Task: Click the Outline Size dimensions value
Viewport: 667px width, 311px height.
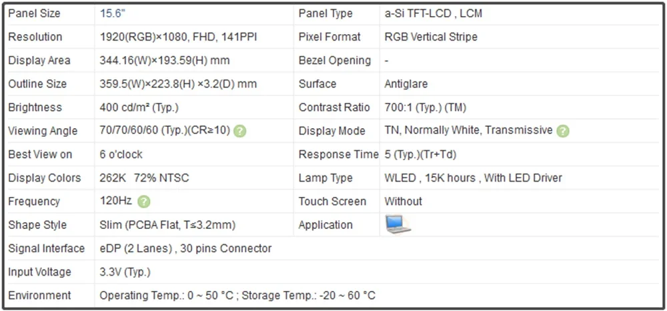Action: coord(178,84)
